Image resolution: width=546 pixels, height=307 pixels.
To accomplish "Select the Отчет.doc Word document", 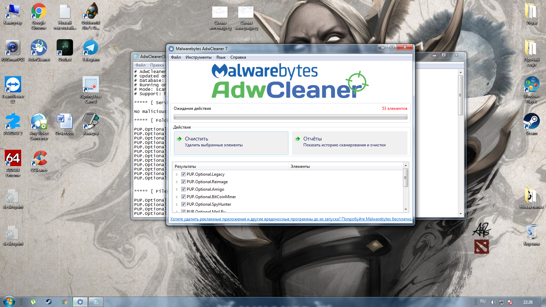I will point(65,124).
